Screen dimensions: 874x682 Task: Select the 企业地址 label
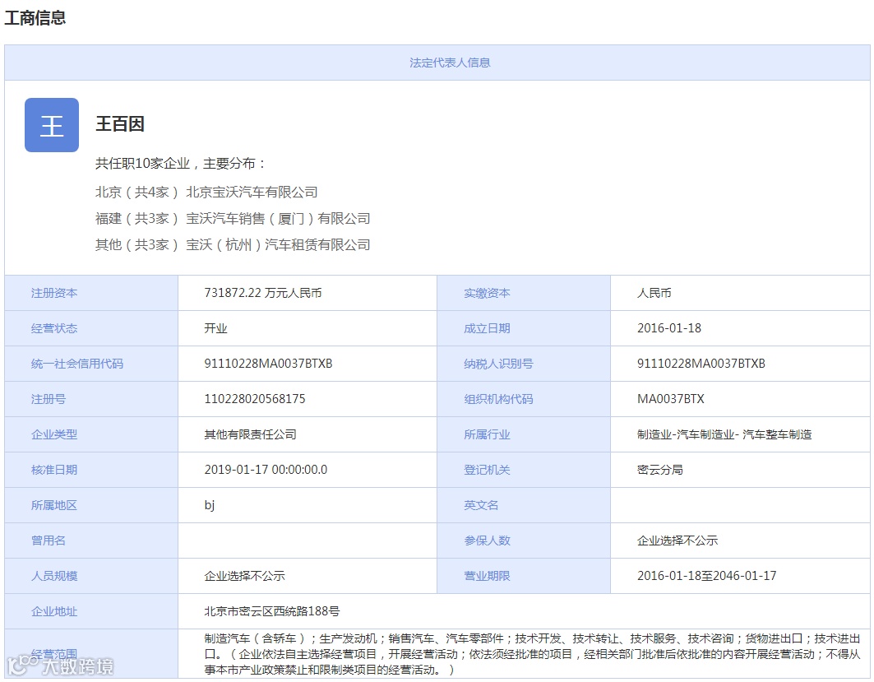click(x=54, y=611)
